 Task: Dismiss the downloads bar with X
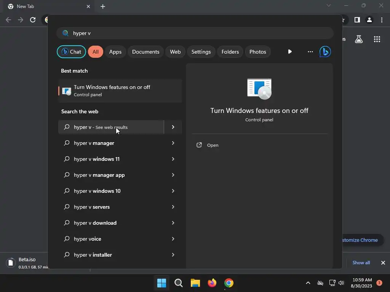[x=383, y=263]
